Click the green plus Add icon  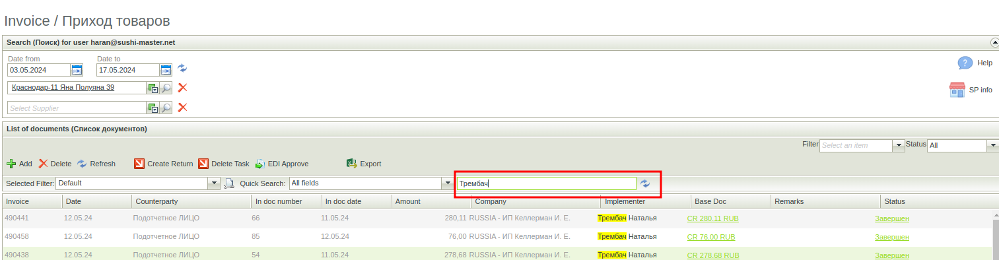[x=11, y=164]
